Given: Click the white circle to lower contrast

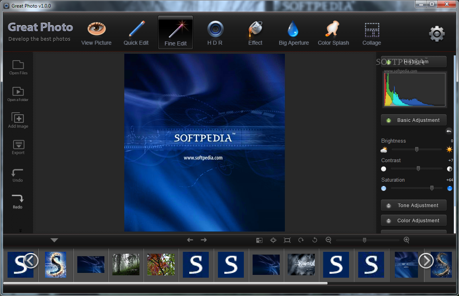Looking at the screenshot, I should pyautogui.click(x=383, y=169).
